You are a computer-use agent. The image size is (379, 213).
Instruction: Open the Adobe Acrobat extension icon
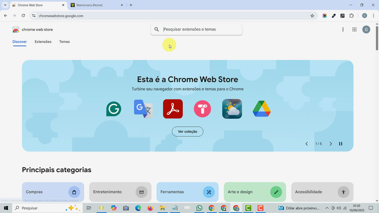pyautogui.click(x=173, y=109)
